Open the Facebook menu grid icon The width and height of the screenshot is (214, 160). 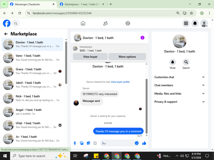[x=186, y=23]
